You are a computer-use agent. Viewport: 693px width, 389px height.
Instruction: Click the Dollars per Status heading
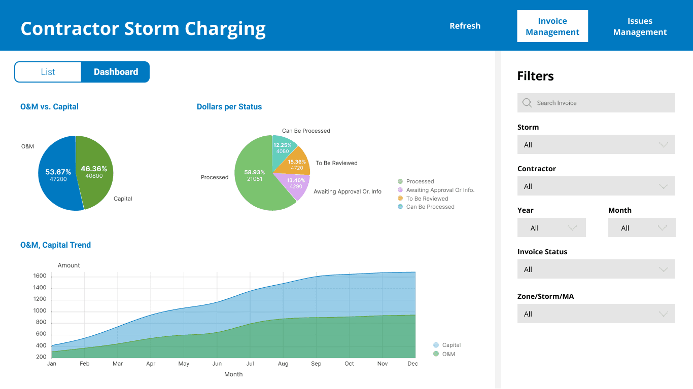pos(229,107)
